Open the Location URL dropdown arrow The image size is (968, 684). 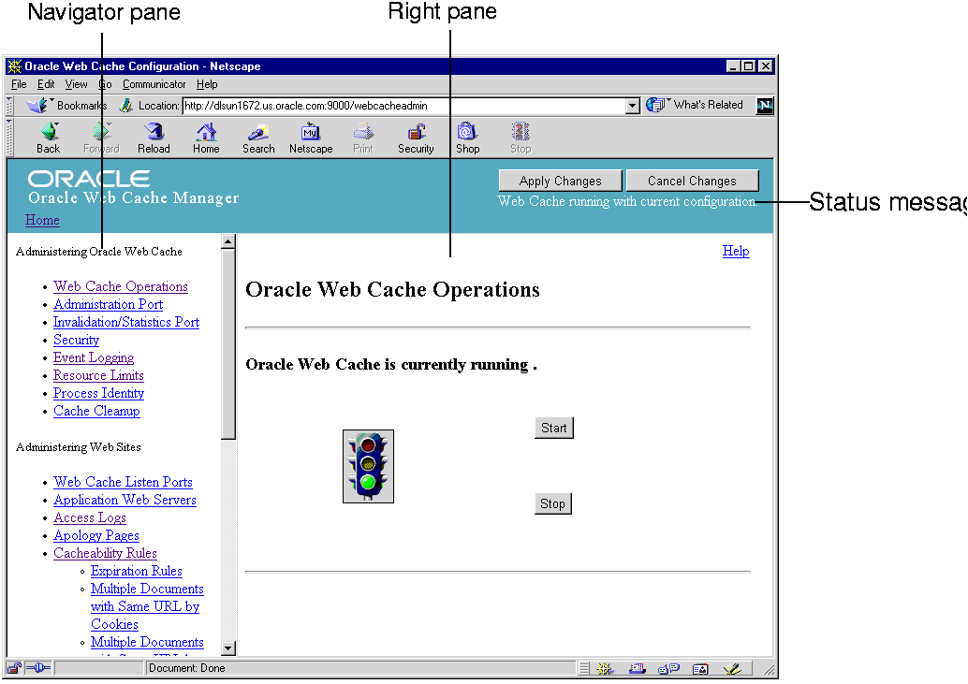tap(632, 106)
